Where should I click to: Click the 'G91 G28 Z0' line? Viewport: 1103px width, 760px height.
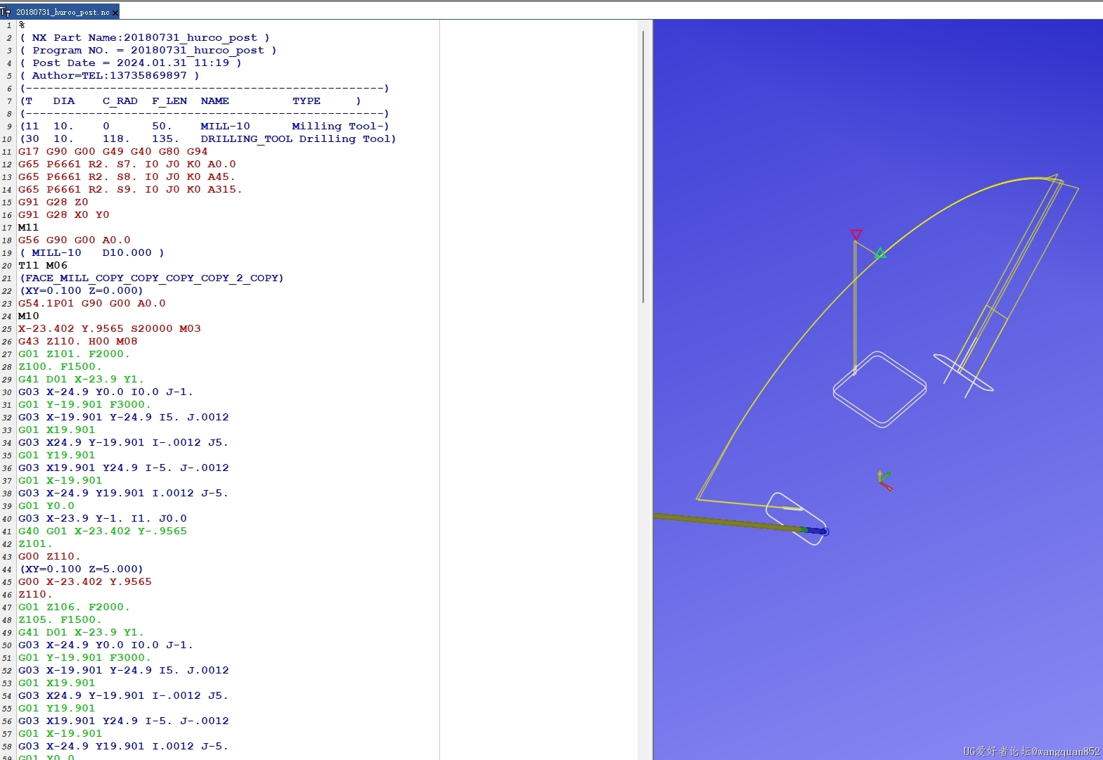pyautogui.click(x=53, y=202)
